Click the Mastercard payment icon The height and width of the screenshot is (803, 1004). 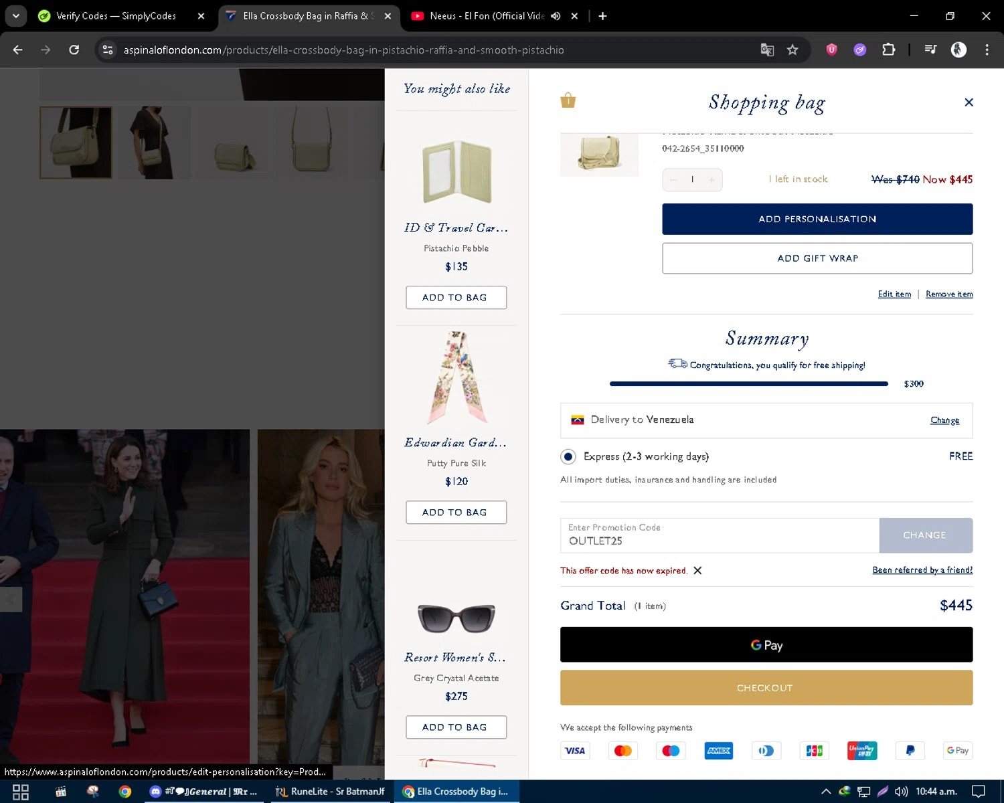[x=622, y=751]
